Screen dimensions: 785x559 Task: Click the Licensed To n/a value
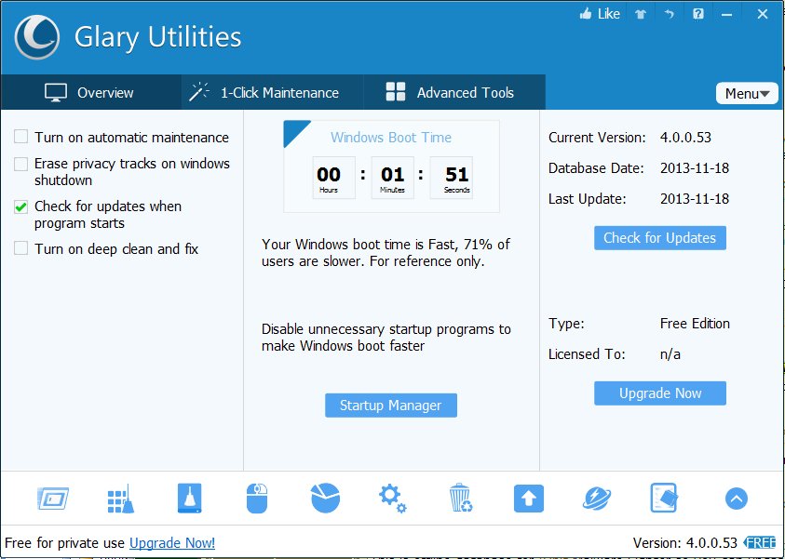[670, 354]
